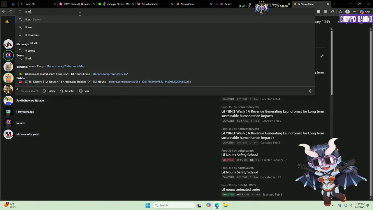Click adithya.eth on Prop 364
373x210 pixels.
point(246,150)
